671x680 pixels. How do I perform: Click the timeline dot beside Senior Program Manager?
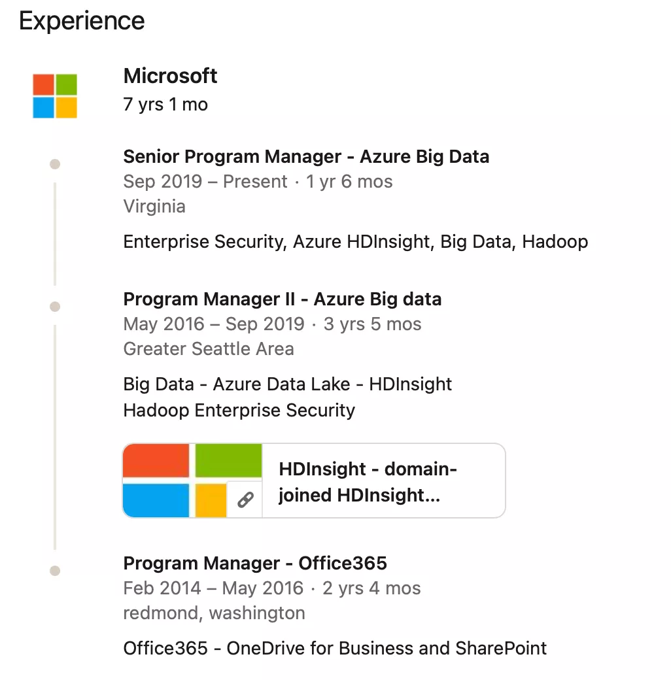pyautogui.click(x=55, y=164)
